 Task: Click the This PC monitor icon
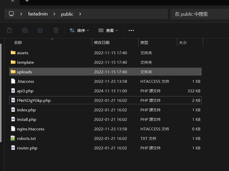[11, 14]
